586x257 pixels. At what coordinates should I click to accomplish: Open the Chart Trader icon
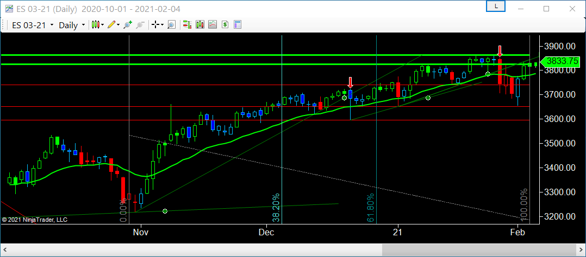pyautogui.click(x=187, y=25)
